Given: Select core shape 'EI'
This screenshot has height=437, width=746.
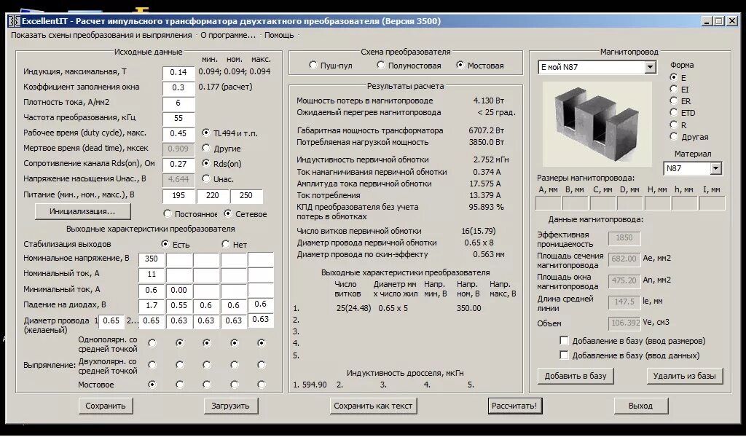Looking at the screenshot, I should pyautogui.click(x=674, y=89).
